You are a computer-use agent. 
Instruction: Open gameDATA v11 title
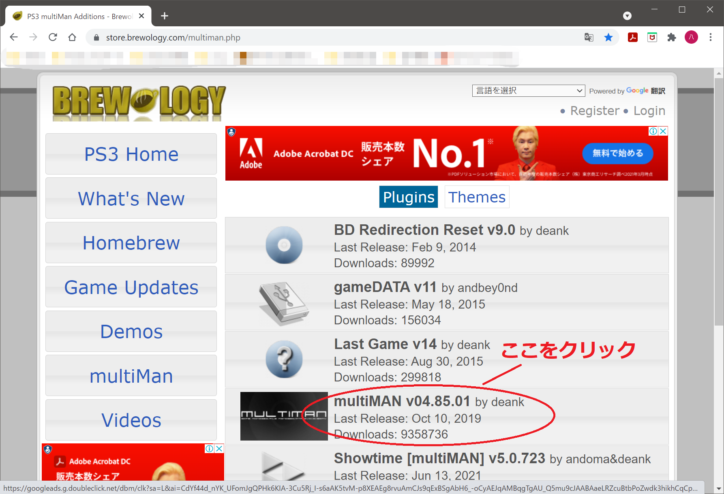point(385,287)
